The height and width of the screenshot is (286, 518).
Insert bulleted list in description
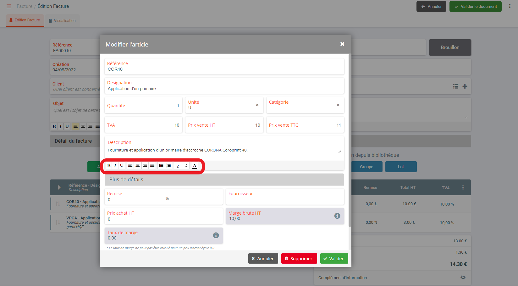161,166
